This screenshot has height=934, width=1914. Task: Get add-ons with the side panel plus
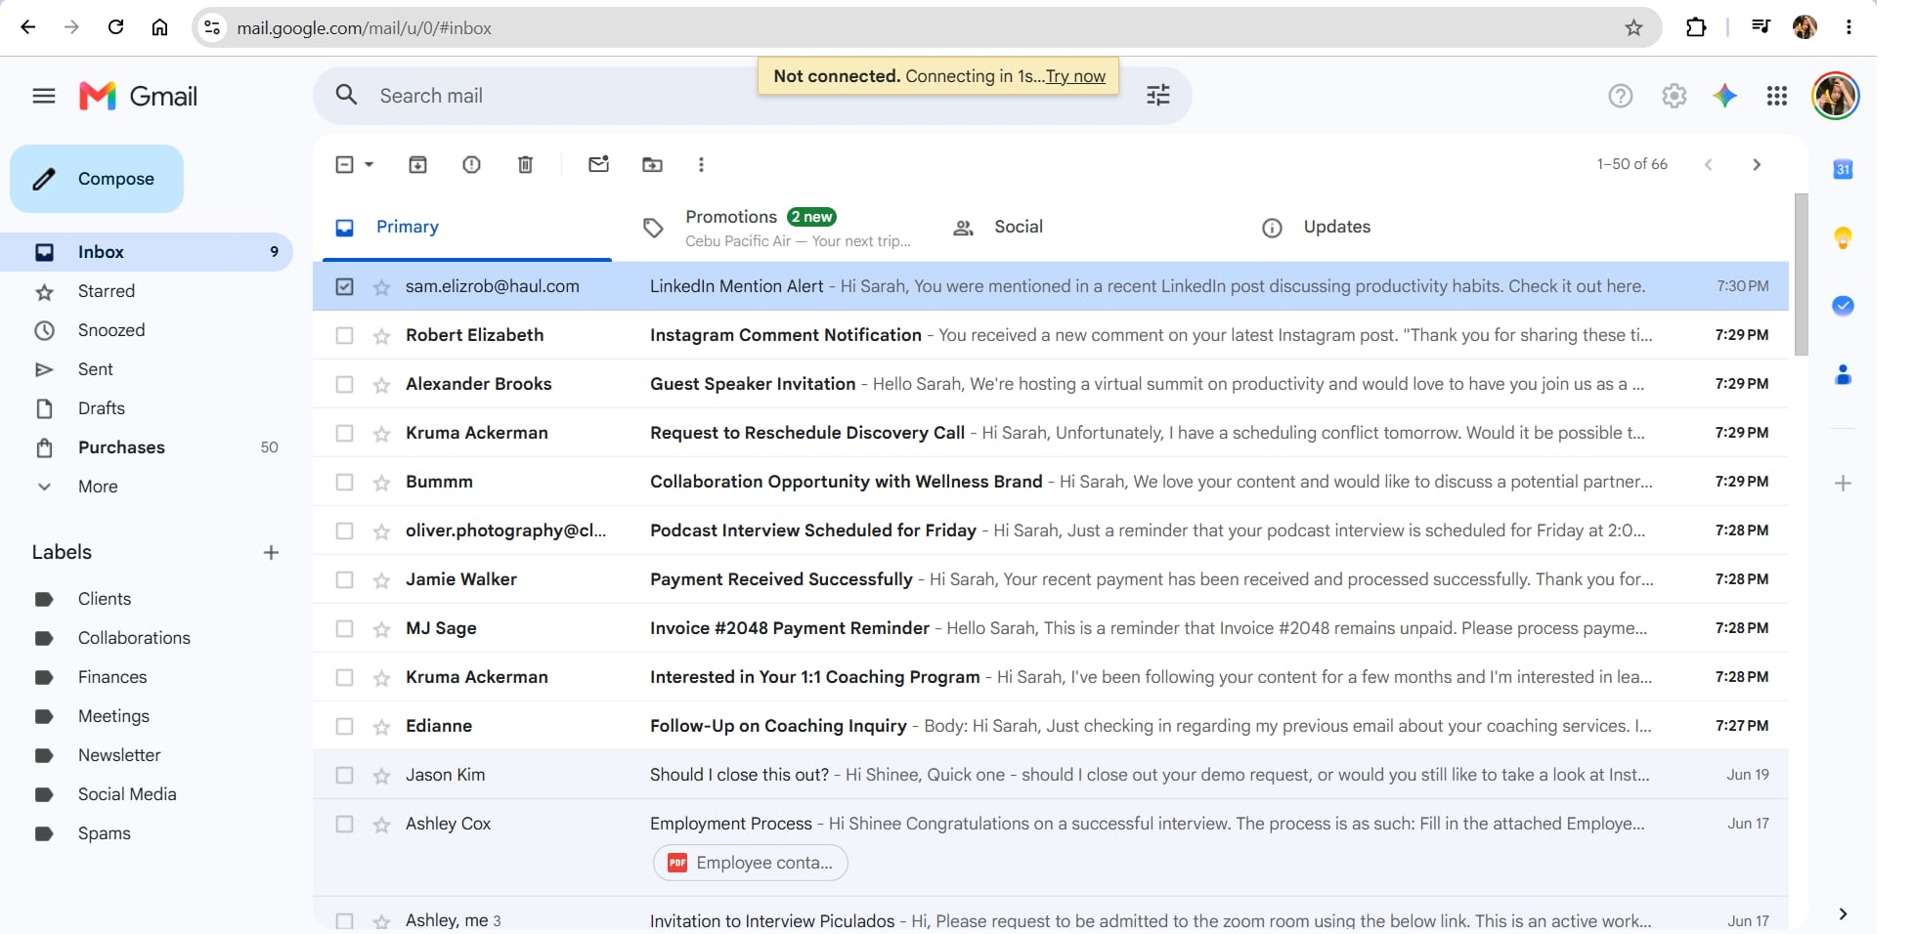click(1843, 483)
